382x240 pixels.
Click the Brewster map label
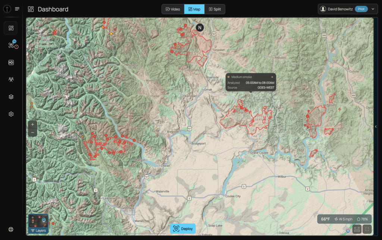pos(173,132)
